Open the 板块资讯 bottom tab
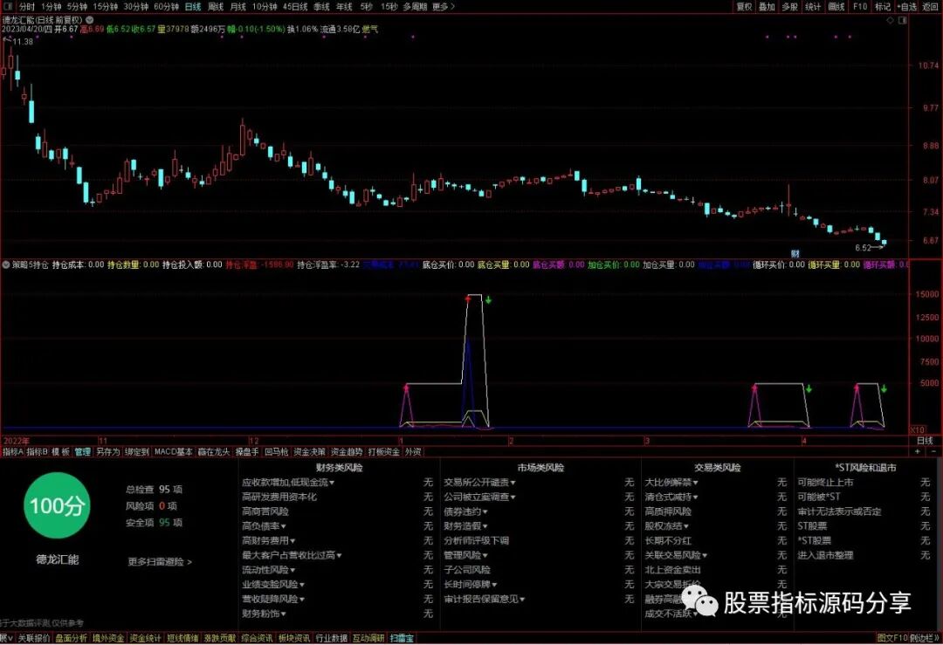943x645 pixels. pyautogui.click(x=294, y=638)
